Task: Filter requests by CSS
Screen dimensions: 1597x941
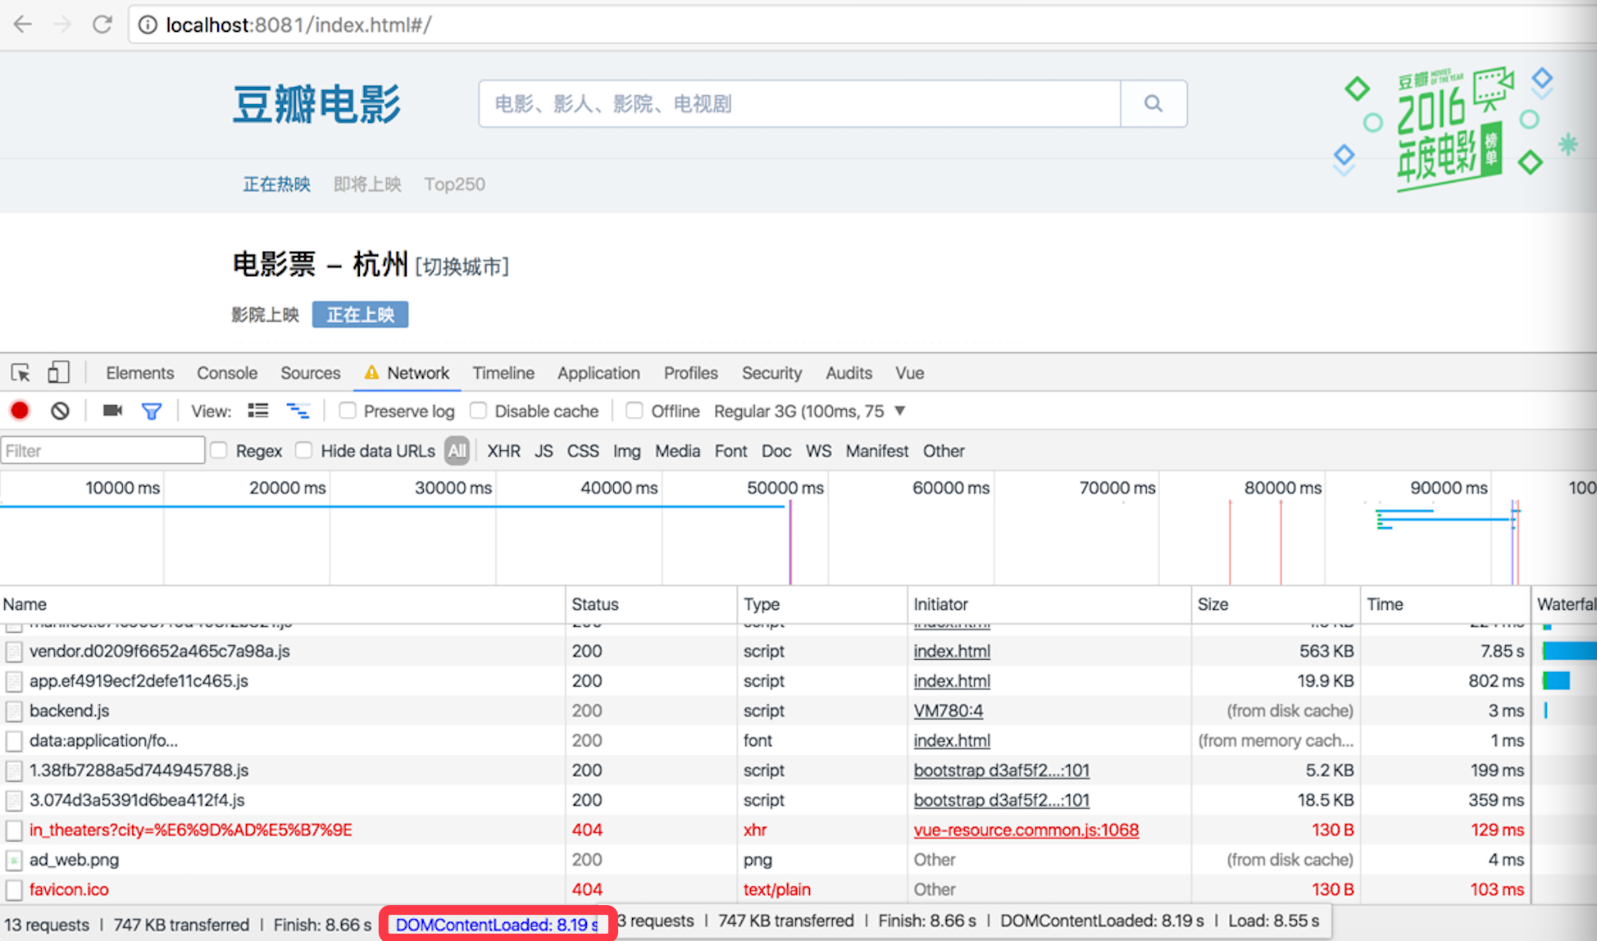Action: 583,451
